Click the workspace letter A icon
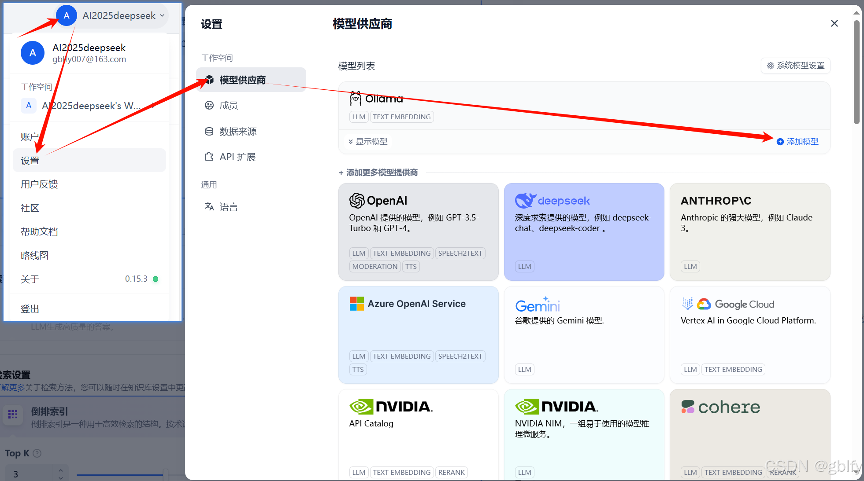This screenshot has height=481, width=864. click(29, 106)
